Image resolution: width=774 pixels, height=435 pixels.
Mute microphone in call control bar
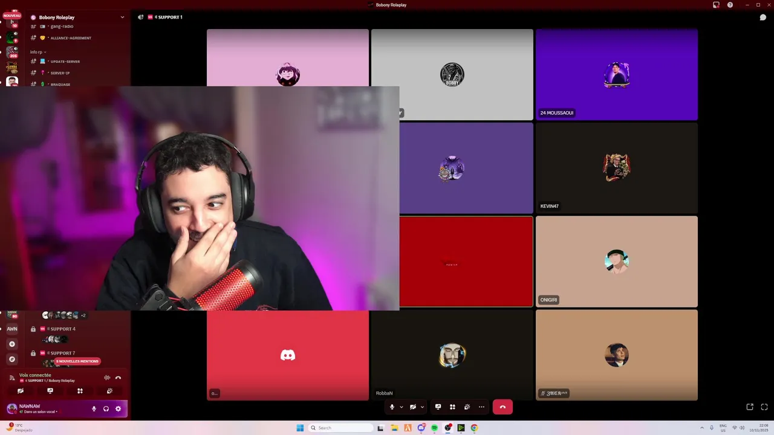tap(392, 407)
